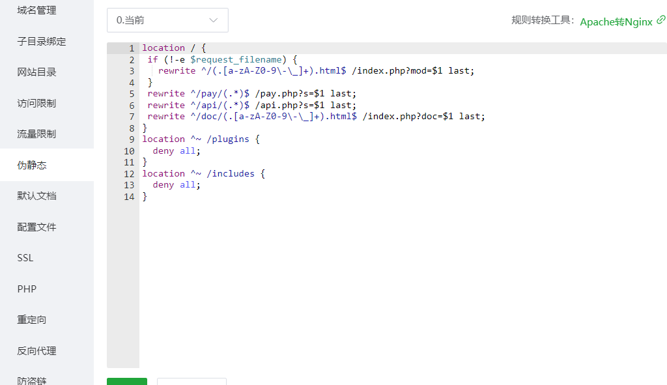This screenshot has height=385, width=667.
Task: Open the 默认文档 section
Action: 36,196
